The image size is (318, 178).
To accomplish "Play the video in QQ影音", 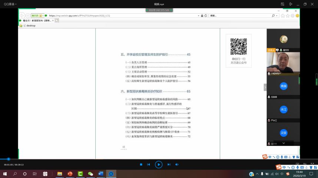I will (159, 164).
